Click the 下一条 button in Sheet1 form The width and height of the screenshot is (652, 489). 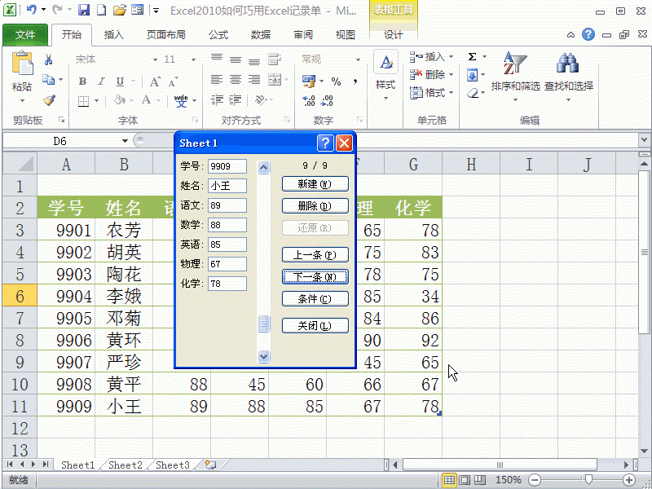coord(315,276)
